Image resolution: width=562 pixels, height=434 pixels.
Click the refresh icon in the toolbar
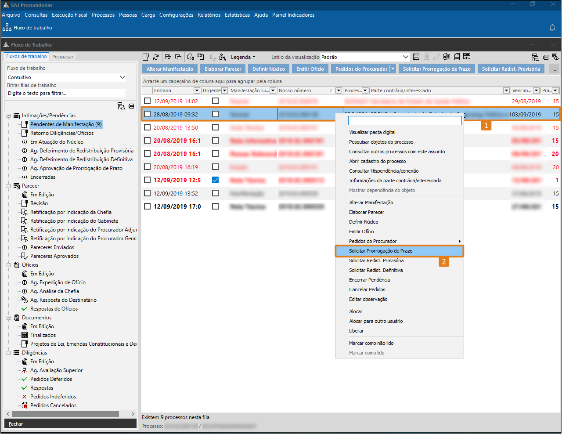[156, 57]
